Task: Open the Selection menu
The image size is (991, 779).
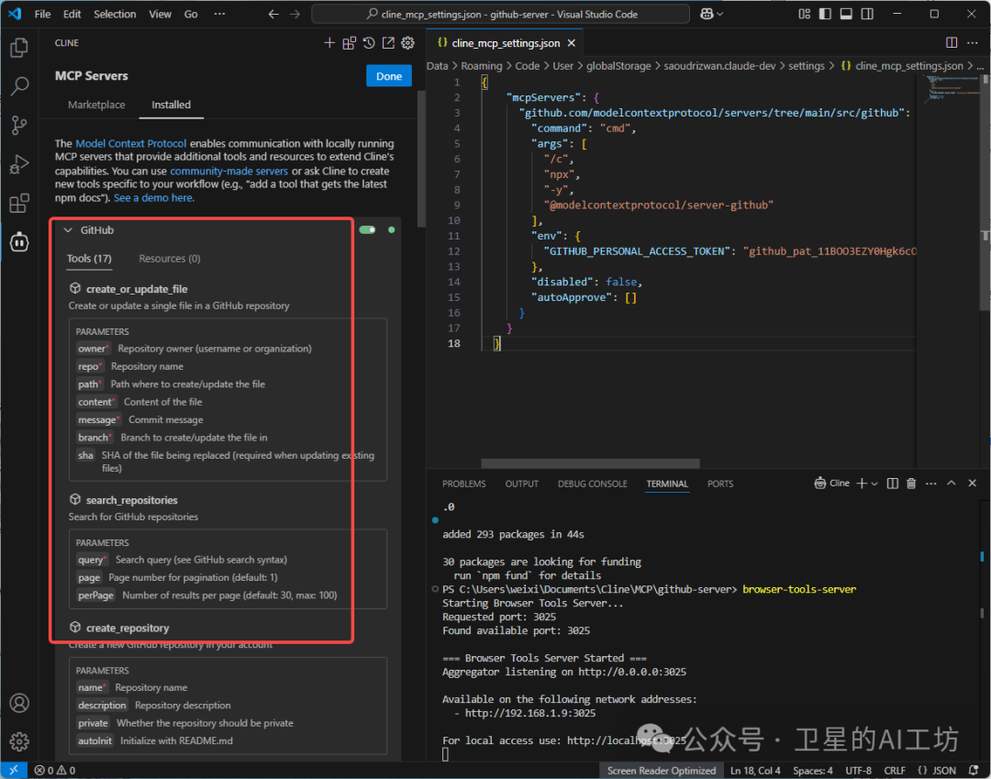Action: click(115, 14)
